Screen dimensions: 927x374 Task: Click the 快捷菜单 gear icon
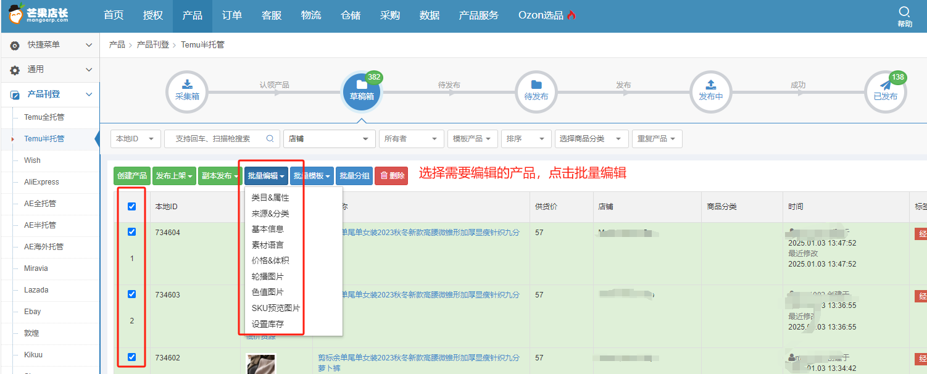[15, 46]
